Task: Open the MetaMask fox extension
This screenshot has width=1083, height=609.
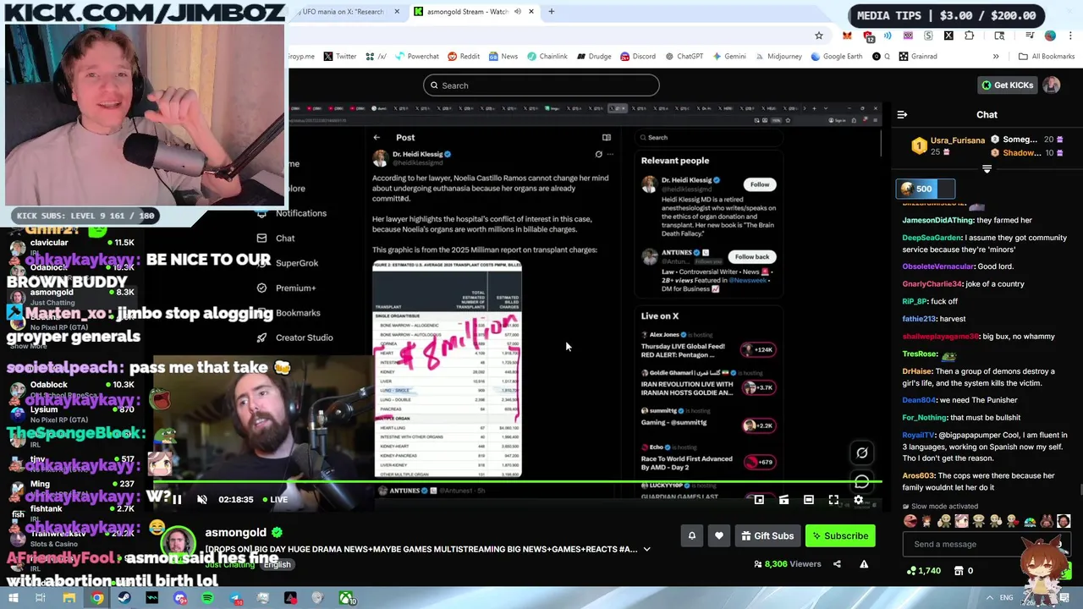Action: (847, 36)
